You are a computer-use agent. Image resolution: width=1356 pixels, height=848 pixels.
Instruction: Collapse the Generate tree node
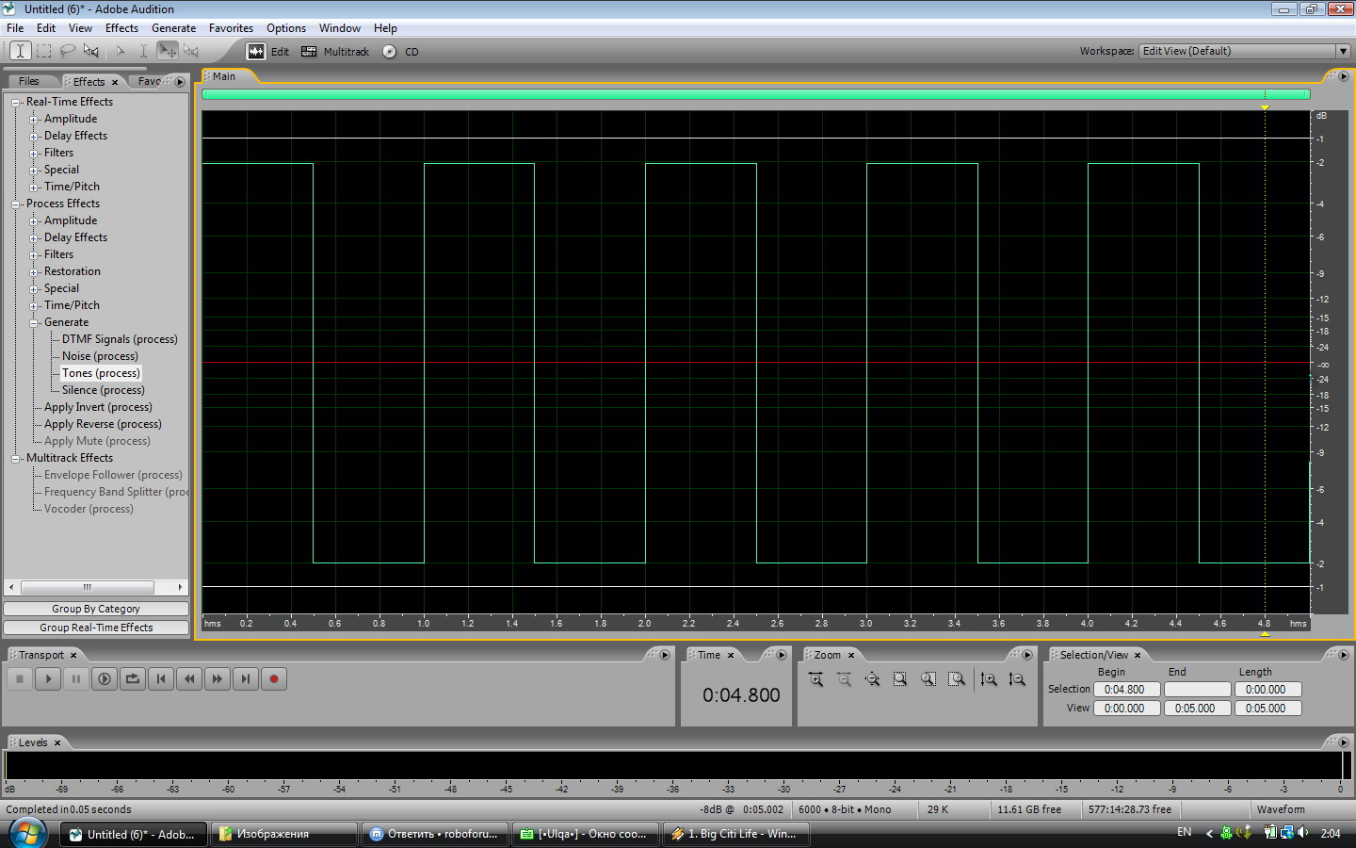click(x=34, y=322)
